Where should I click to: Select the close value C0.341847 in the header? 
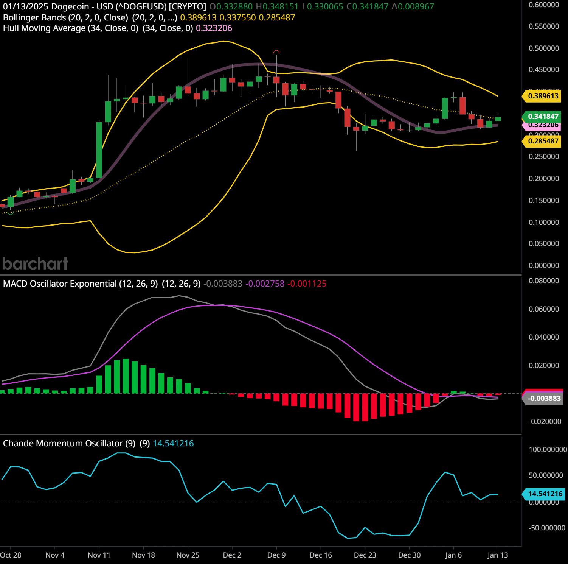(368, 6)
